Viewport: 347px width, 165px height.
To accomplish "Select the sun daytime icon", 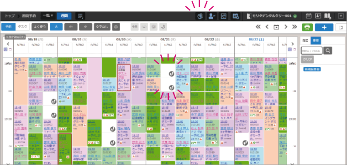I will [x=153, y=27].
